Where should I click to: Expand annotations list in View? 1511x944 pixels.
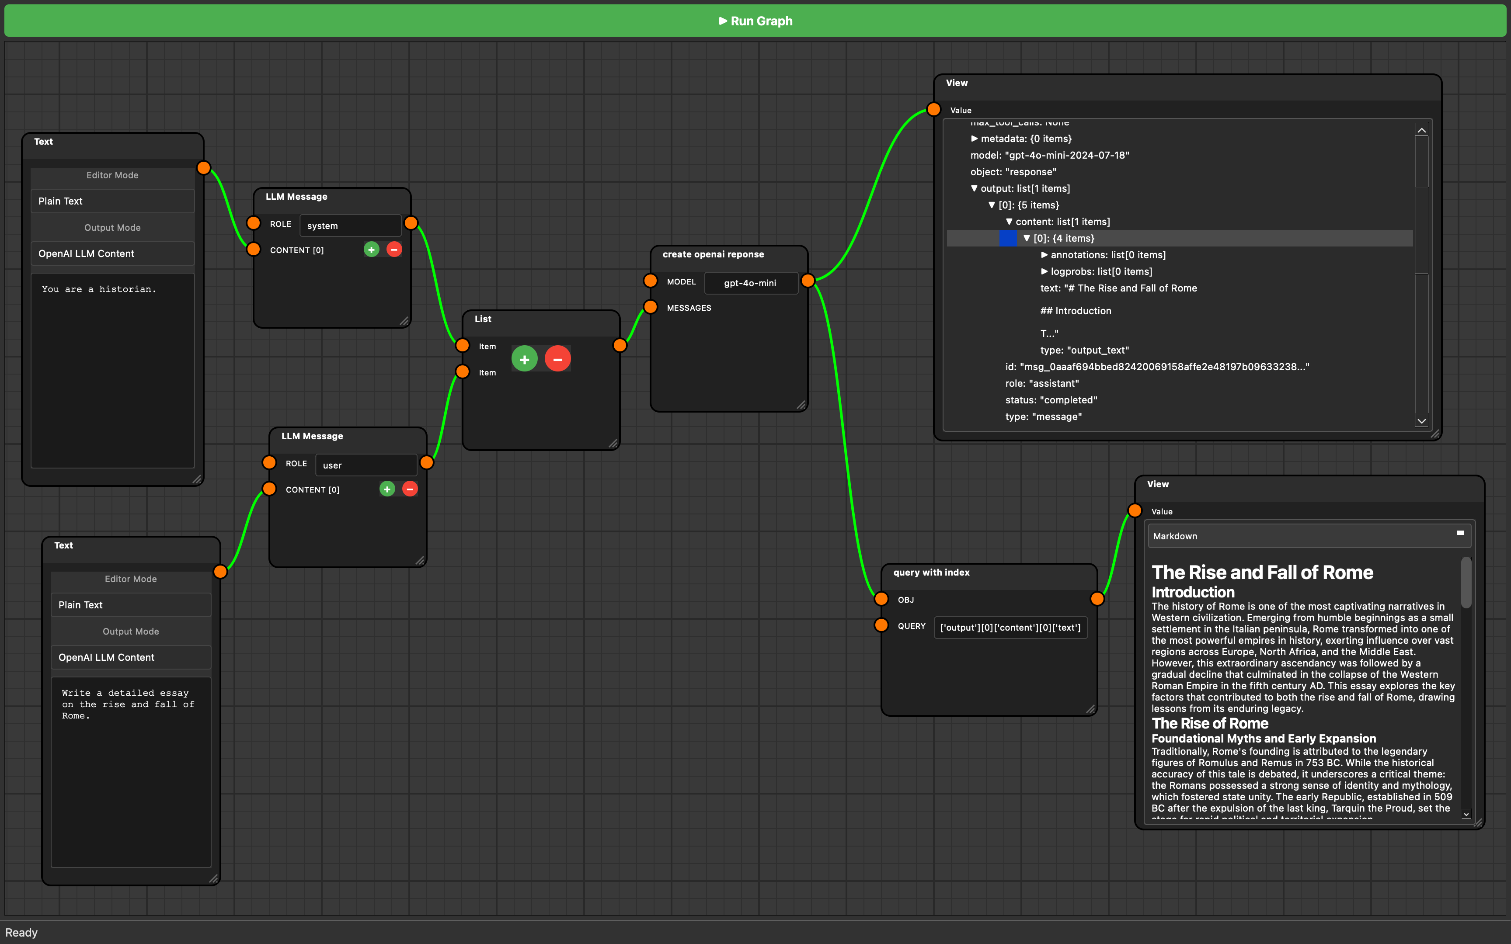coord(1044,255)
